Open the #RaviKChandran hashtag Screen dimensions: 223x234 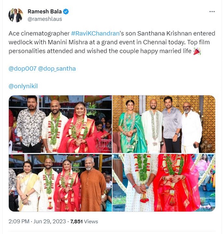pos(95,33)
